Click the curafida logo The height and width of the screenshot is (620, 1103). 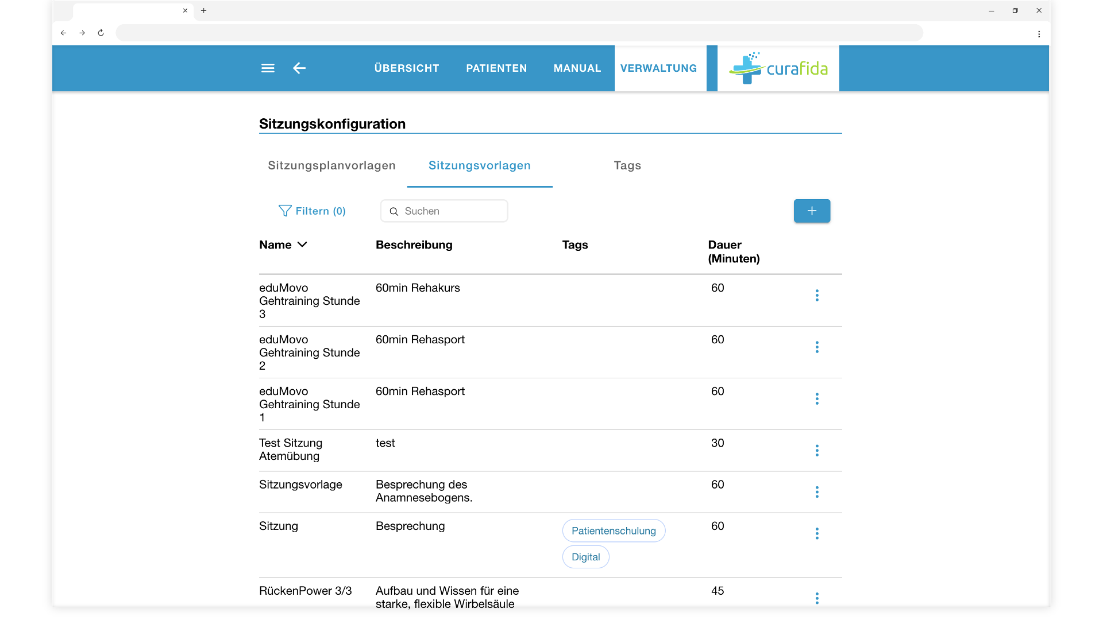point(778,68)
